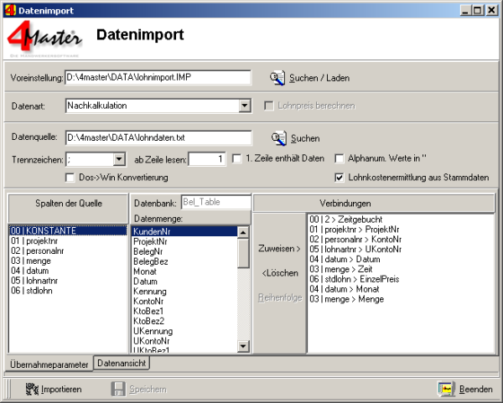Expand the Trennzeichen dropdown
The height and width of the screenshot is (403, 503).
click(x=118, y=158)
